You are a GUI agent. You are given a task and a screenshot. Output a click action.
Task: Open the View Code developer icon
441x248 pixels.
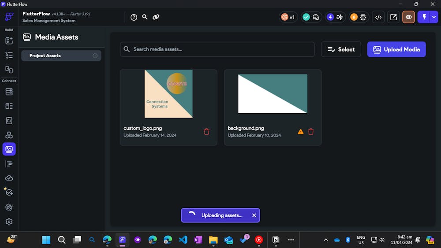pyautogui.click(x=378, y=17)
